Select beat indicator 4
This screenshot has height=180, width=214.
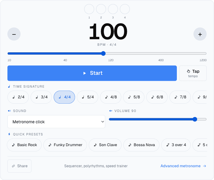(125, 9)
